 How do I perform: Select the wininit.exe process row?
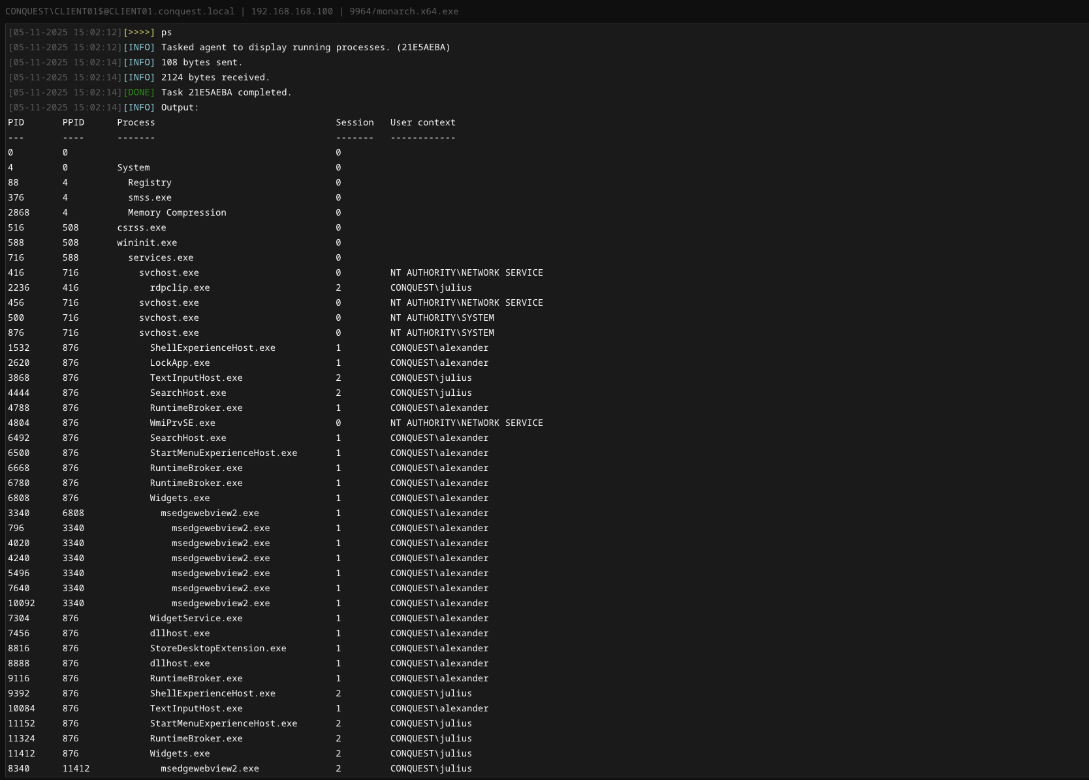(x=147, y=242)
